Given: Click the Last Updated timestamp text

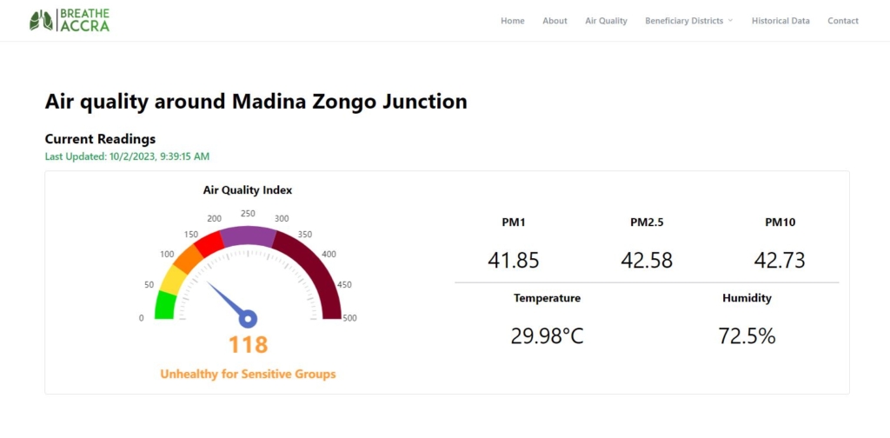Looking at the screenshot, I should pyautogui.click(x=127, y=156).
